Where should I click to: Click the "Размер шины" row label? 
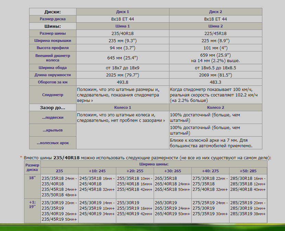[x=52, y=33]
